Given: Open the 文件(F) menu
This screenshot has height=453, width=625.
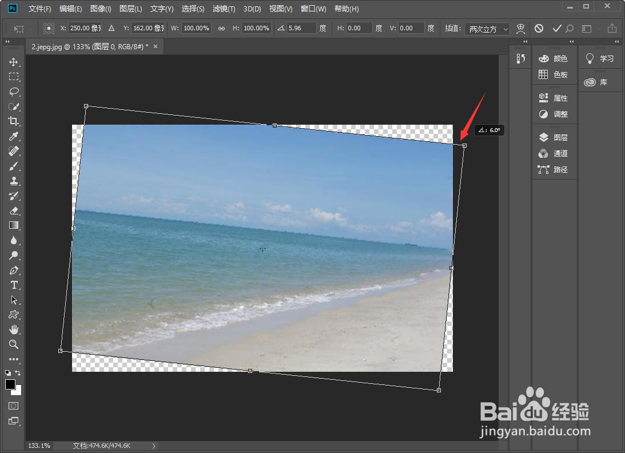Looking at the screenshot, I should click(x=40, y=9).
